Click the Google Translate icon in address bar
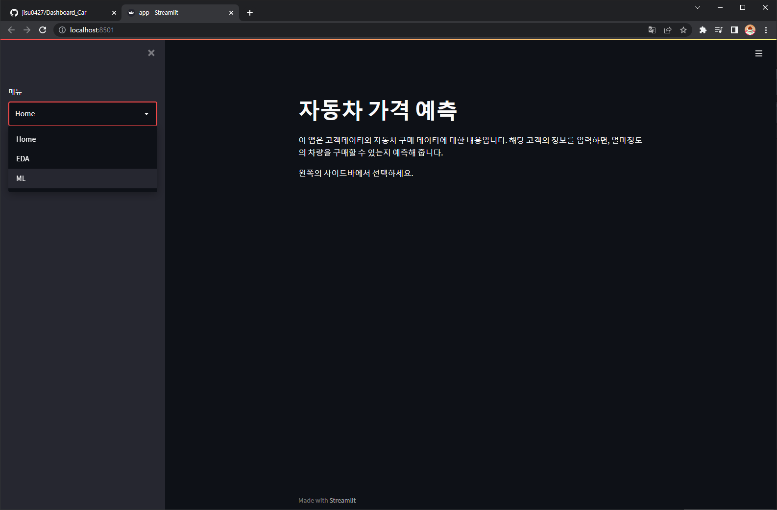 pyautogui.click(x=652, y=30)
